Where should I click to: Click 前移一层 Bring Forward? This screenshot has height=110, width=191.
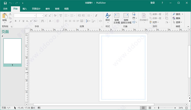(155, 14)
